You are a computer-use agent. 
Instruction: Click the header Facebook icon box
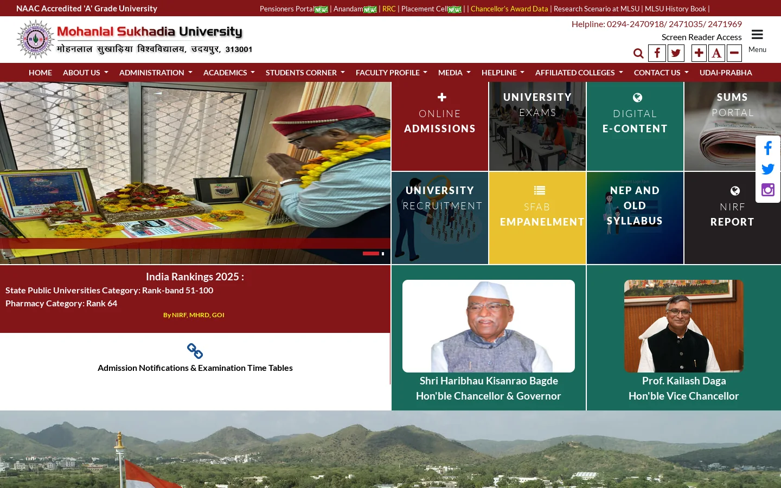(x=657, y=53)
